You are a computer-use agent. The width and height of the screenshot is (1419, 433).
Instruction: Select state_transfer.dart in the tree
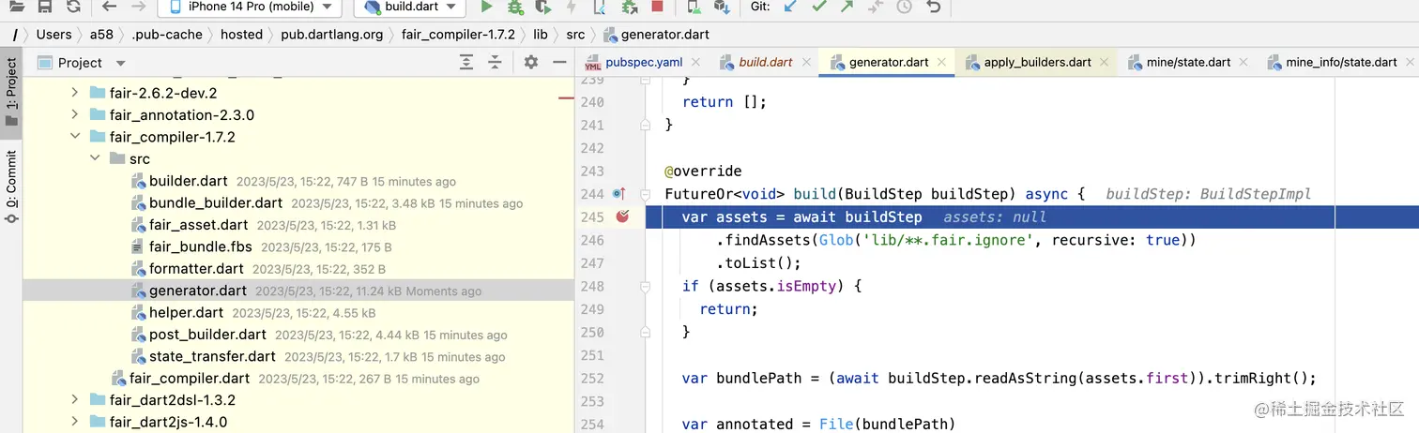[x=212, y=356]
